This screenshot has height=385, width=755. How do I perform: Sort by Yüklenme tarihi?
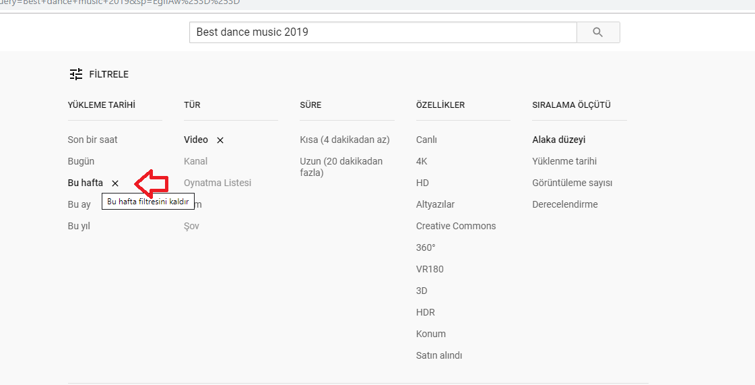pyautogui.click(x=564, y=161)
